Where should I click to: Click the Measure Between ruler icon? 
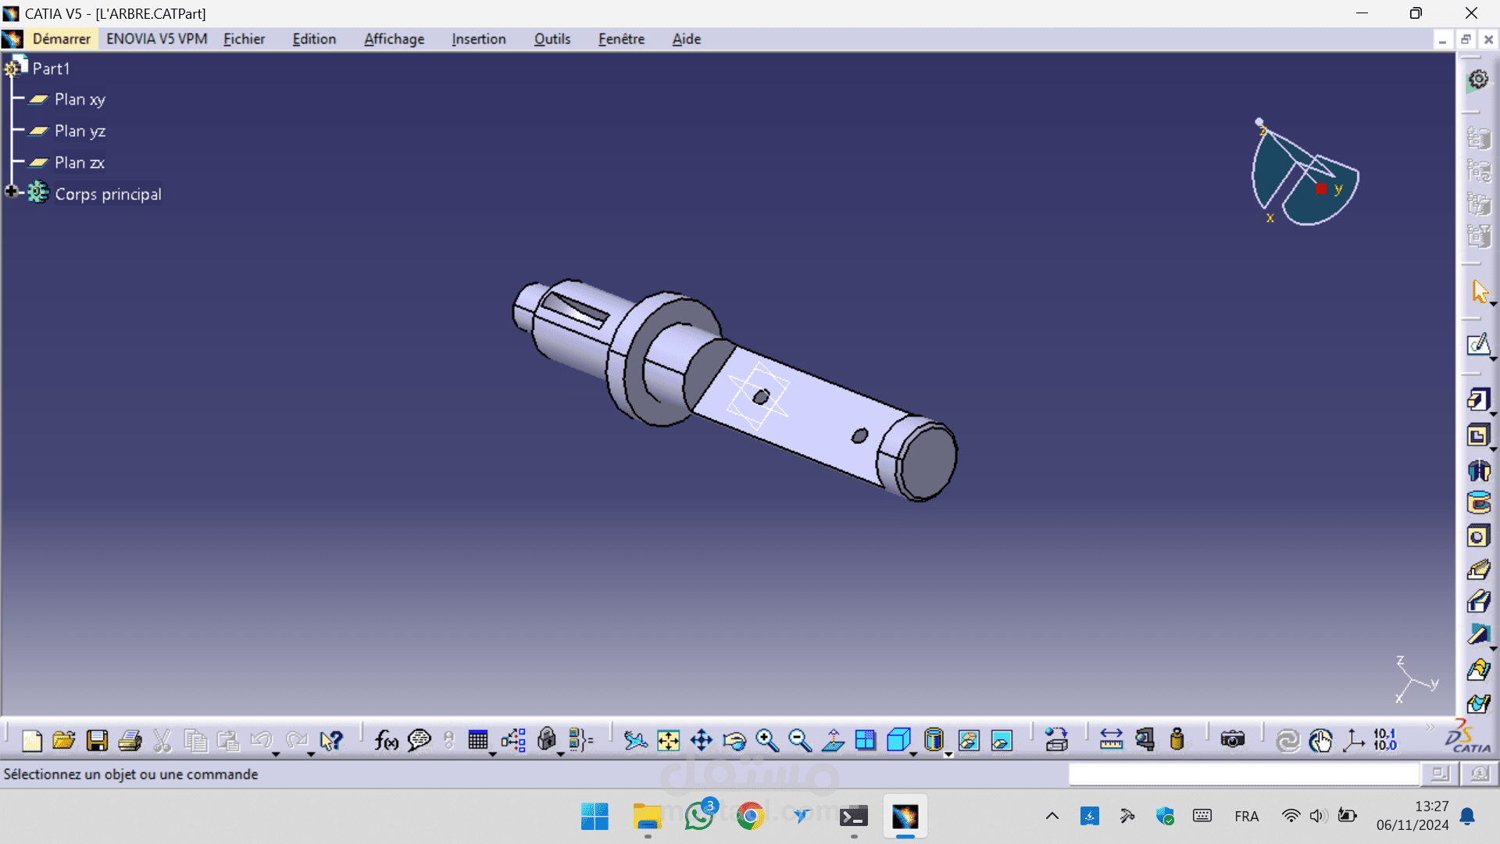click(x=1111, y=740)
